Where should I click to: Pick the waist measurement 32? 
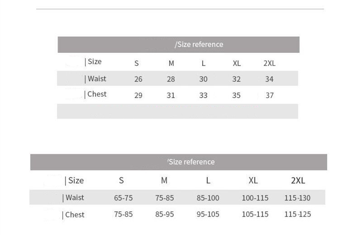click(237, 79)
